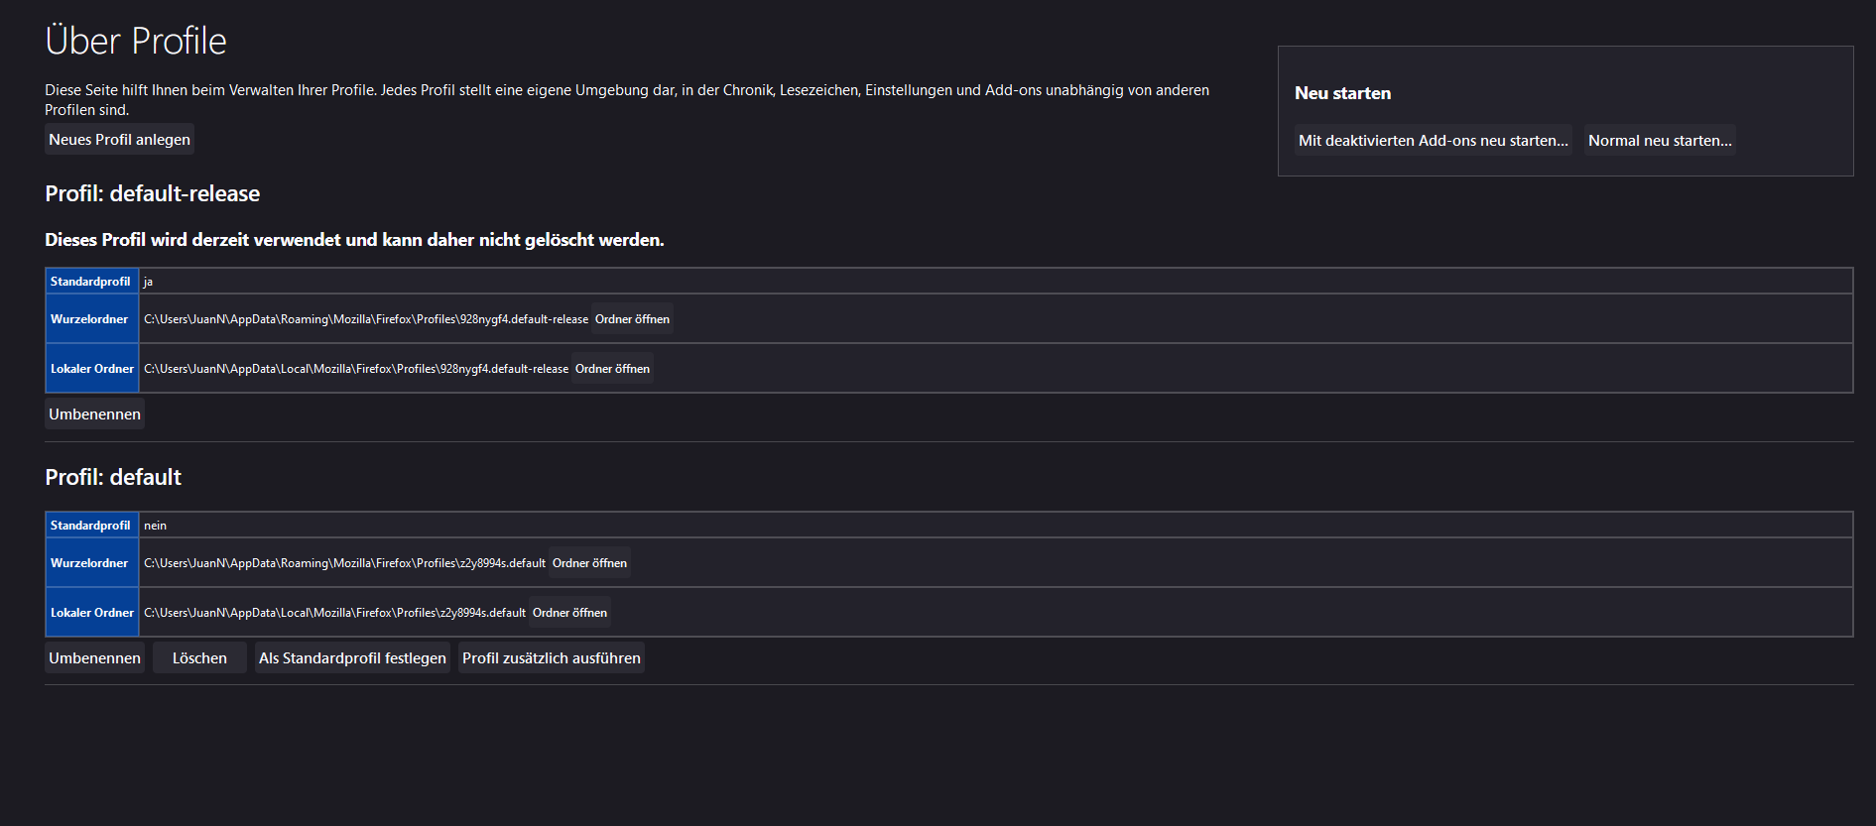This screenshot has width=1876, height=826.
Task: Click the 'Über Profile' page heading
Action: click(x=136, y=42)
